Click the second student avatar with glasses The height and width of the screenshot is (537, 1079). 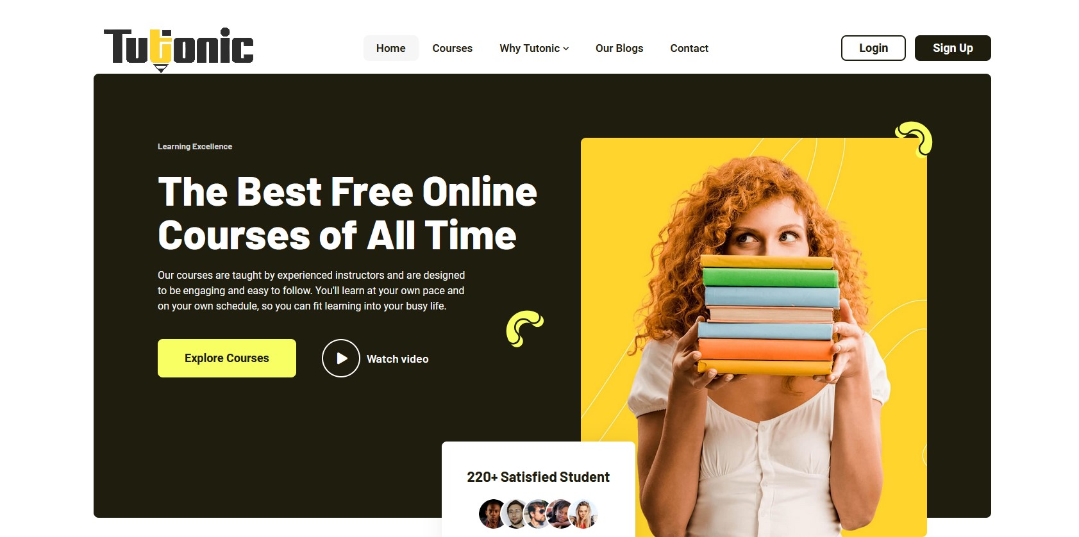coord(515,514)
